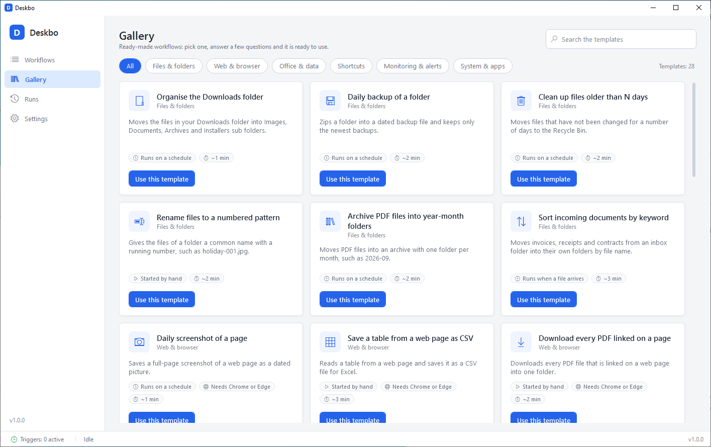Click the table grid icon of Save a table

[330, 342]
